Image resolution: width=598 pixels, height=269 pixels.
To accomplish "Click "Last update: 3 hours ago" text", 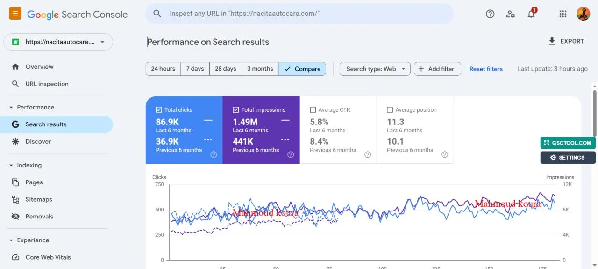I will coord(552,69).
